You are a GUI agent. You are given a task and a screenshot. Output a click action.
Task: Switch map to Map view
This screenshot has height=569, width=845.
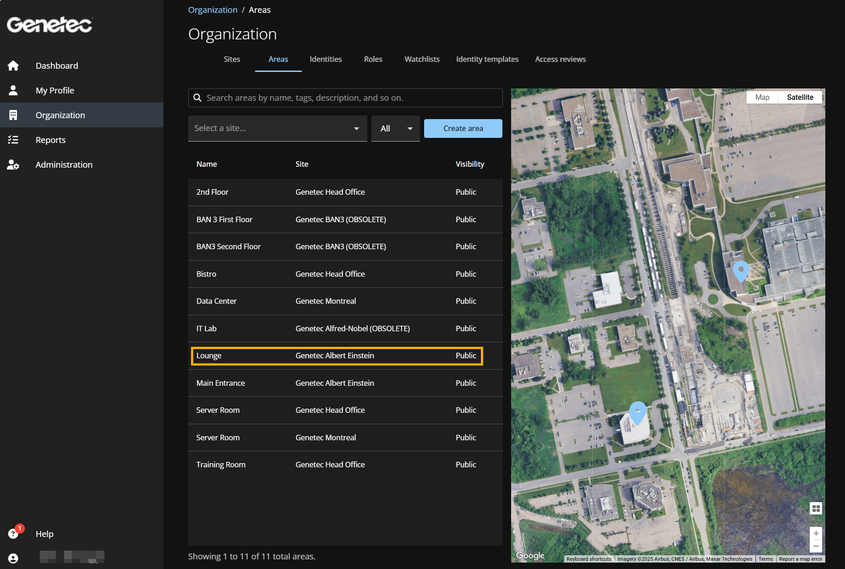[x=762, y=97]
